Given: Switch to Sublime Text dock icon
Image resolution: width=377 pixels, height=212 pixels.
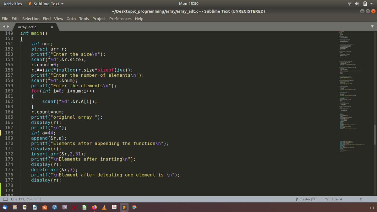Looking at the screenshot, I should click(124, 207).
